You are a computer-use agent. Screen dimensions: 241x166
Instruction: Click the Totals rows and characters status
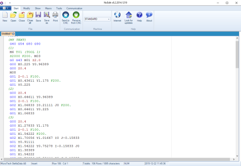tap(101, 163)
